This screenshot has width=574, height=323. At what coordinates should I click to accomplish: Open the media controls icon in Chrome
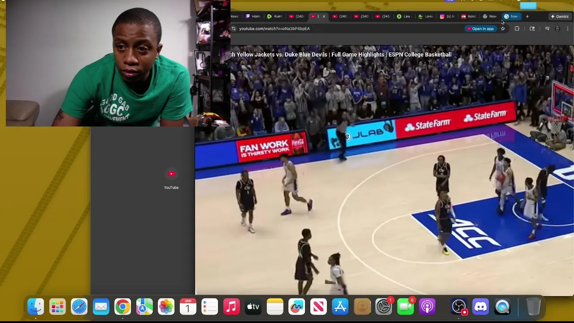coord(547,29)
